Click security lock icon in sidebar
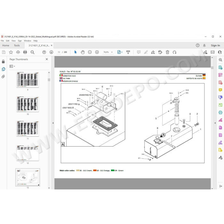 coord(3,61)
